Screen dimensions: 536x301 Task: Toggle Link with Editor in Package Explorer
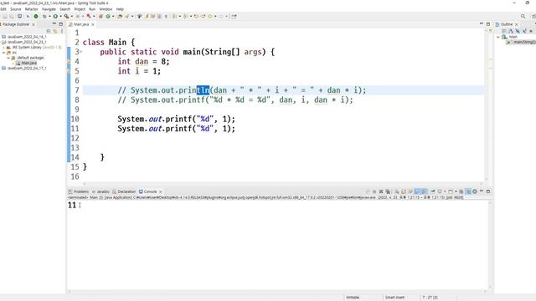55,31
